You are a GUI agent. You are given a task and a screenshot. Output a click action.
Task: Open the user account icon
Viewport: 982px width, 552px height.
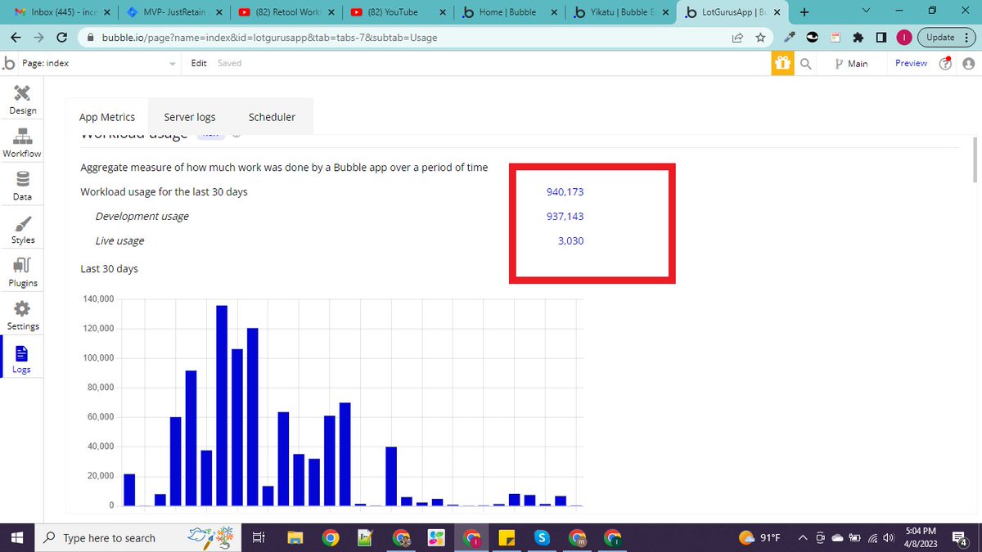(x=968, y=63)
